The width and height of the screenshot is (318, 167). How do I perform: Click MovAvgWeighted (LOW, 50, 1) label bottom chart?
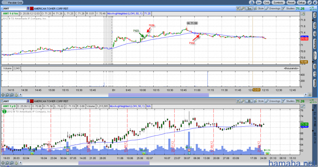tap(127, 106)
